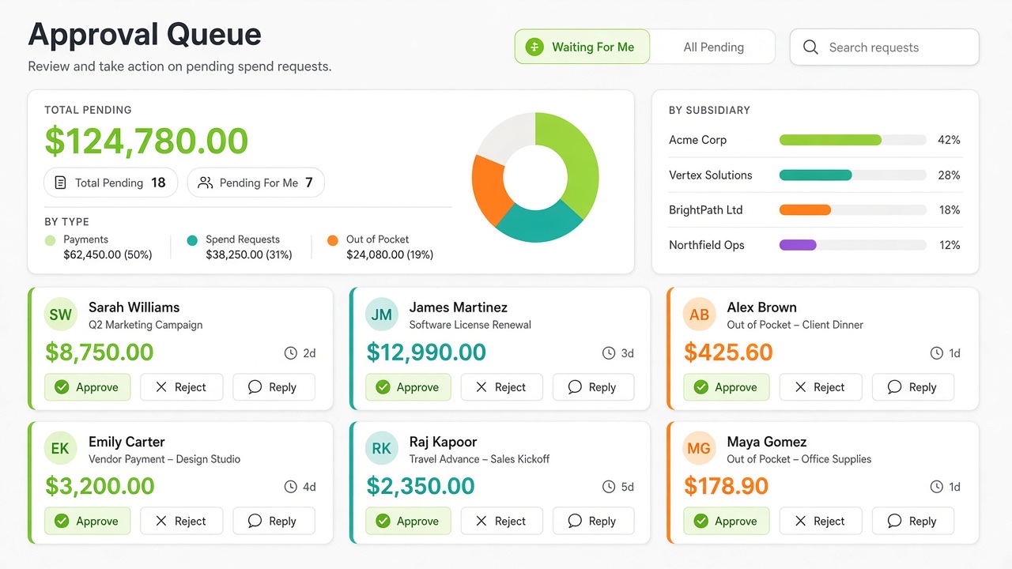This screenshot has width=1012, height=569.
Task: Open Emily Carter EK avatar
Action: point(61,448)
